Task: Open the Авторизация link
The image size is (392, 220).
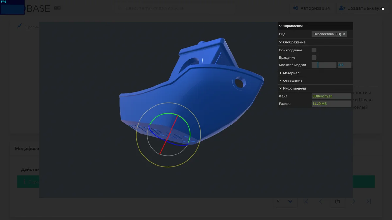Action: coord(311,8)
